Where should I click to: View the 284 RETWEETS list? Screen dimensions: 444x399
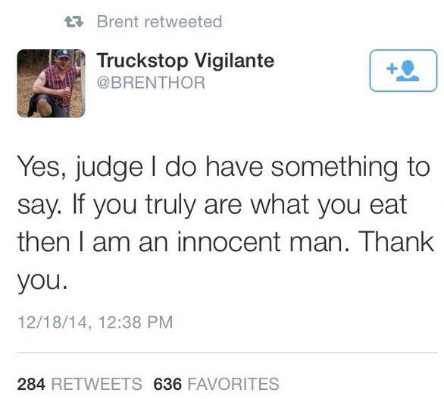[80, 384]
